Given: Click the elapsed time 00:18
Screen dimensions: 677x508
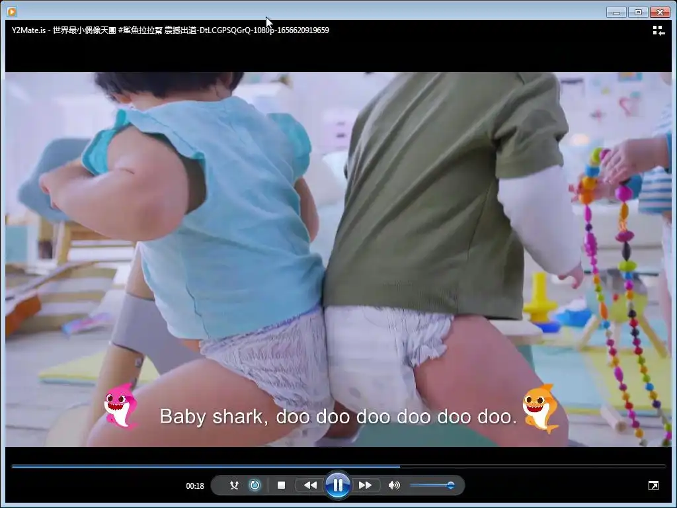Looking at the screenshot, I should (x=195, y=486).
